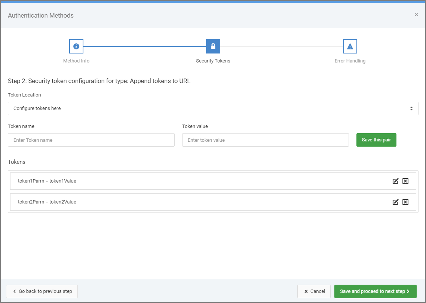Viewport: 426px width, 303px height.
Task: Open the Token Location dropdown
Action: (x=213, y=108)
